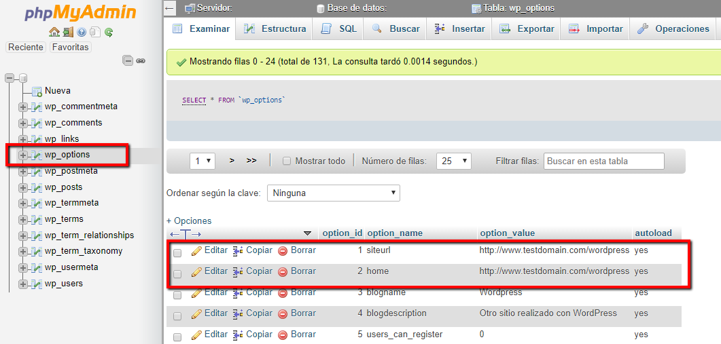Image resolution: width=721 pixels, height=344 pixels.
Task: Enable the Mostrar todo checkbox
Action: (287, 161)
